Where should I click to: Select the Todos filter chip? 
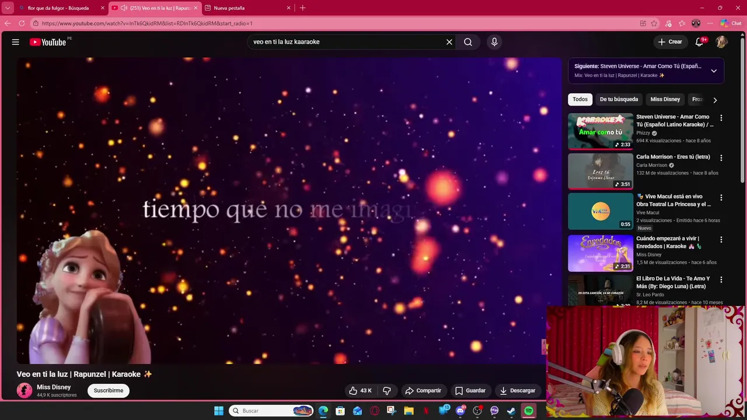pos(580,99)
